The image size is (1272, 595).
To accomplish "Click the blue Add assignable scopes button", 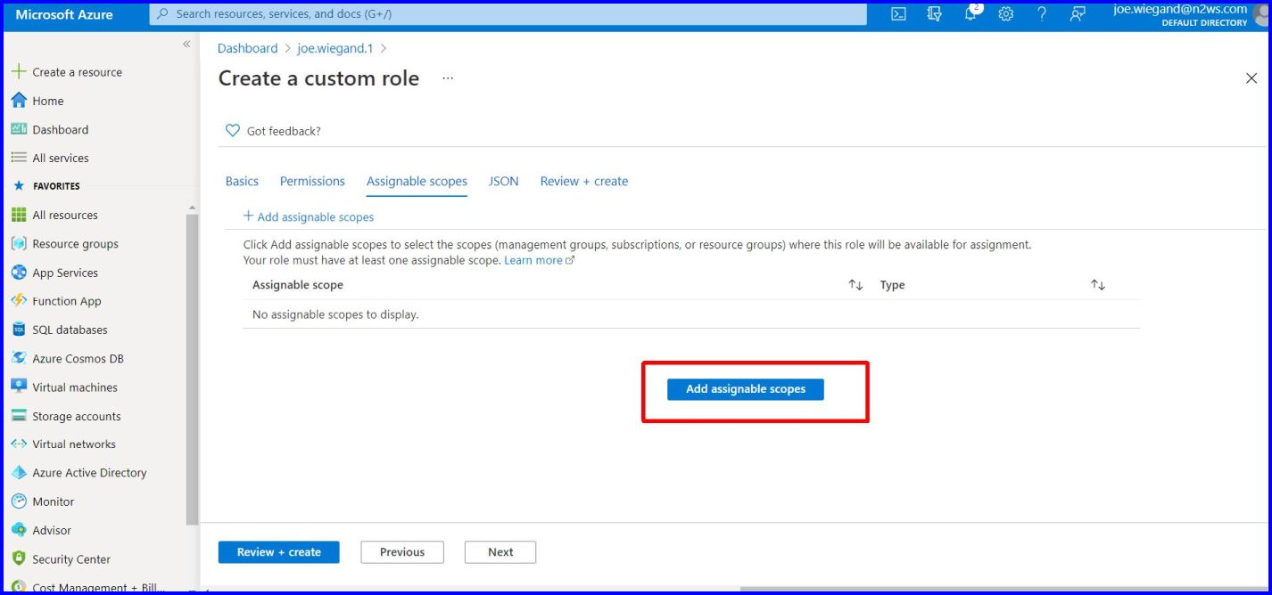I will pos(746,389).
